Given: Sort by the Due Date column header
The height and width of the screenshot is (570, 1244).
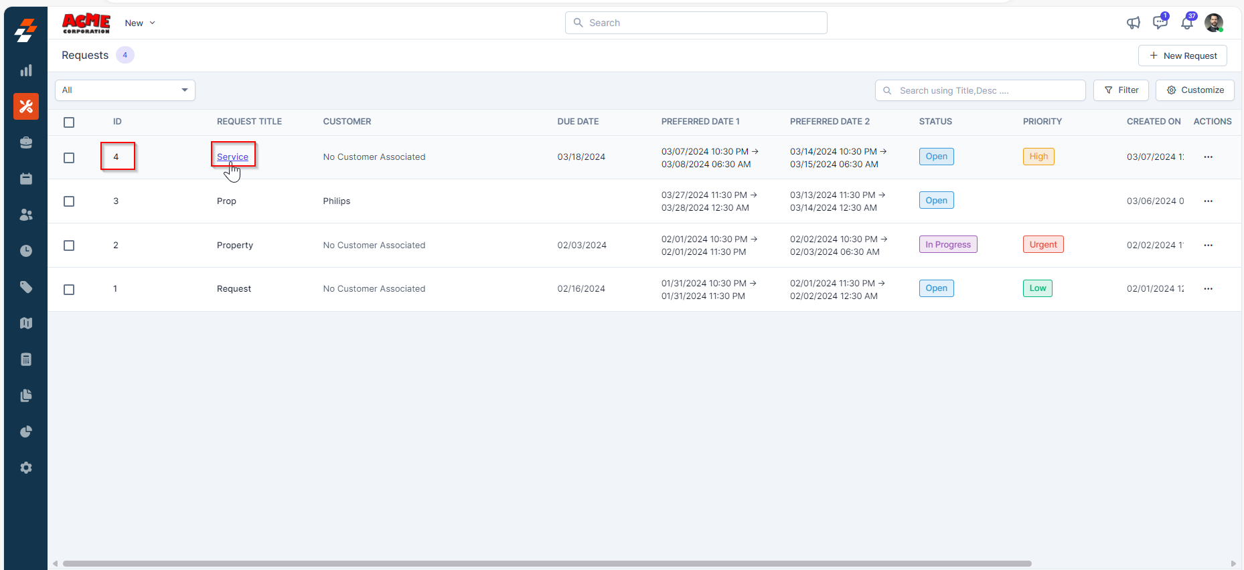Looking at the screenshot, I should (x=578, y=122).
